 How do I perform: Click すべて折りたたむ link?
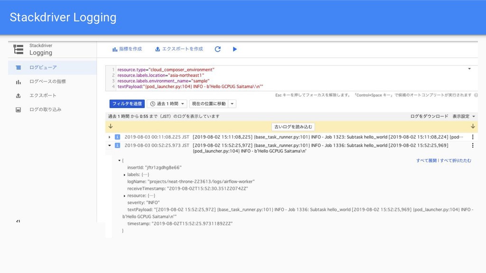pyautogui.click(x=456, y=161)
